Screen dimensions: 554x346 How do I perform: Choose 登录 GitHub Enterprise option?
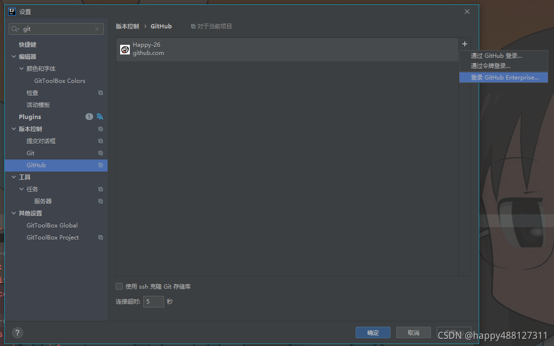(503, 77)
